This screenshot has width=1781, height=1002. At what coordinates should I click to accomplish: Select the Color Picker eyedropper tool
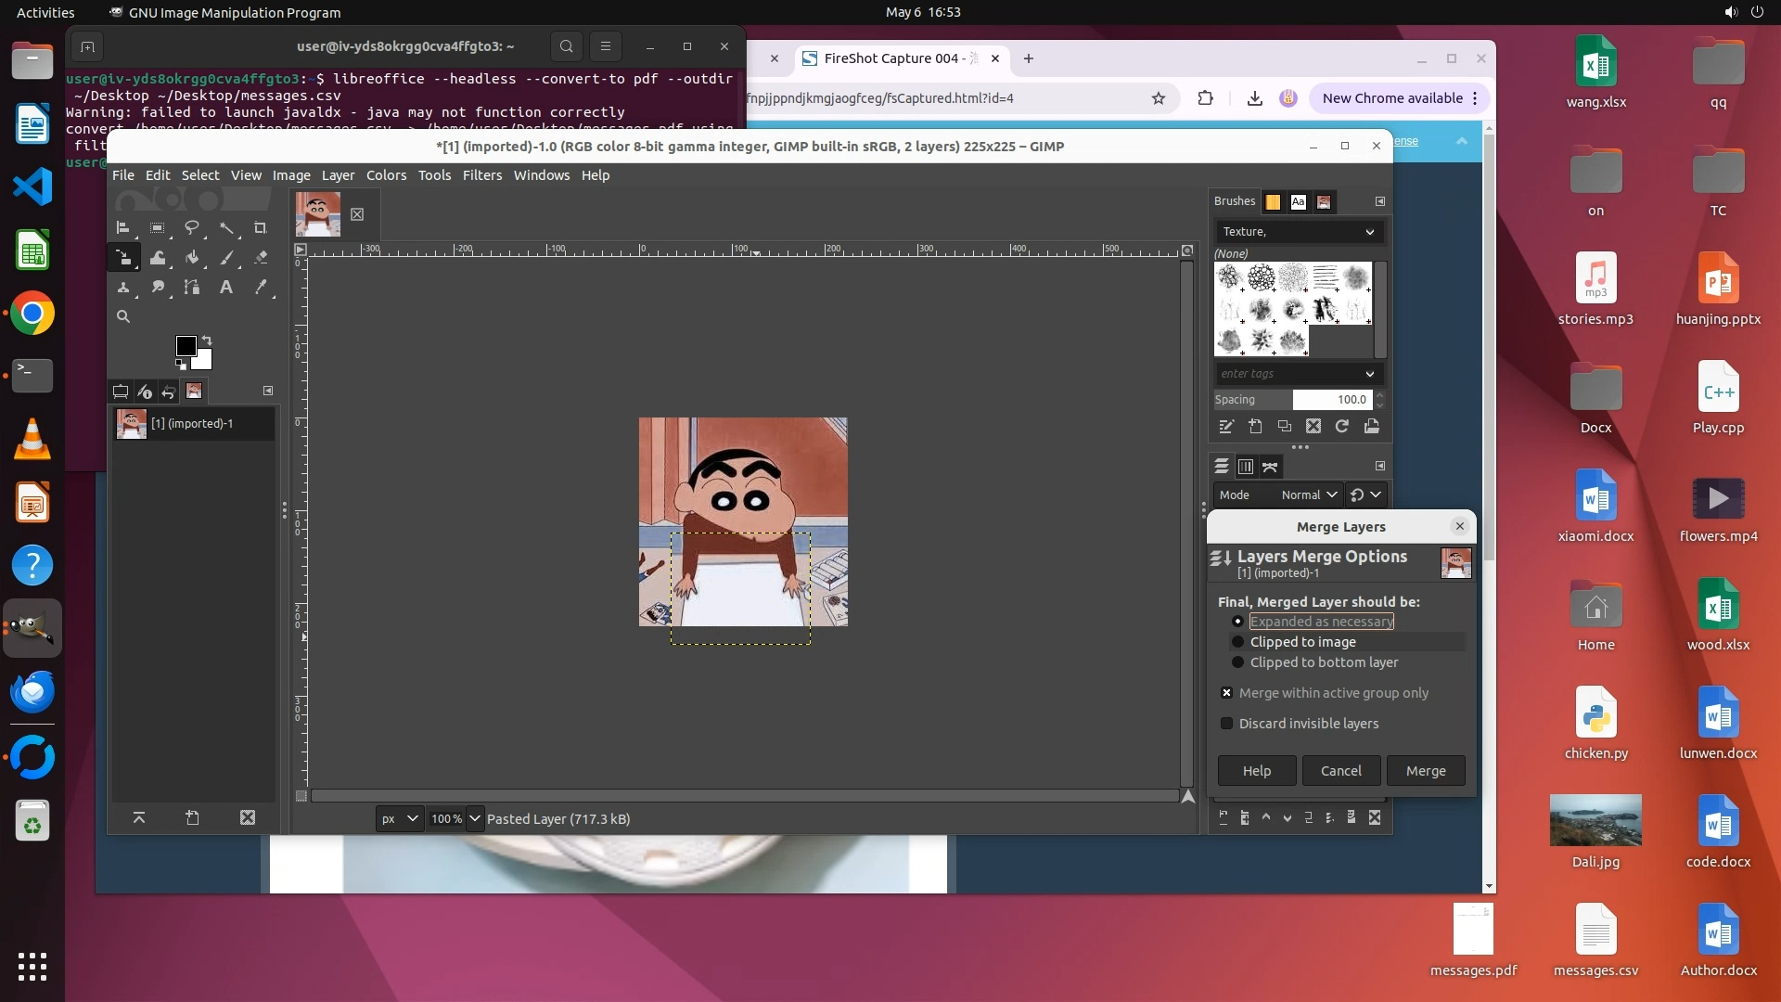point(261,288)
